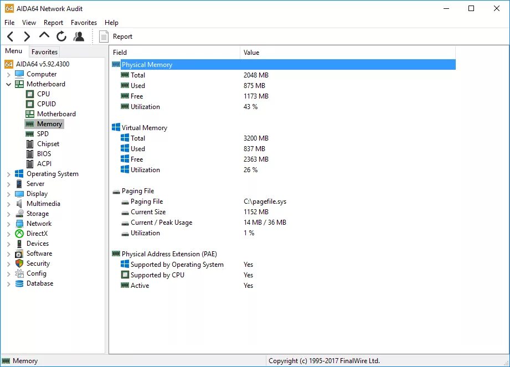Click the Storage disk icon
Viewport: 510px width, 367px height.
(x=19, y=214)
